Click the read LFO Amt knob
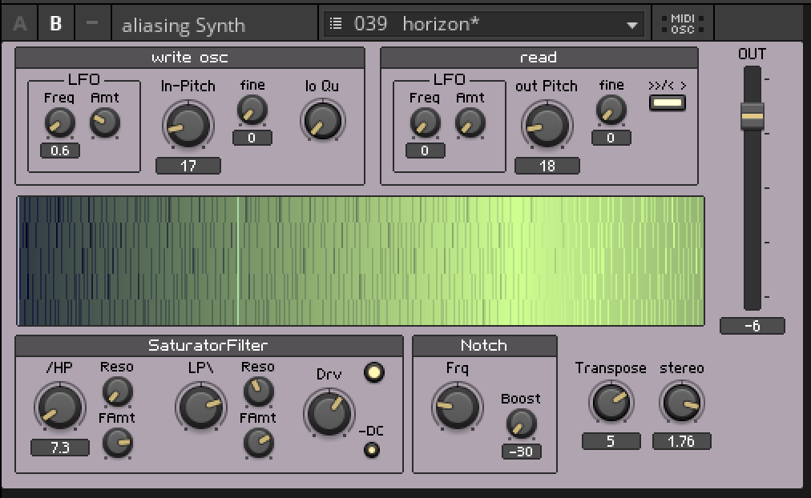Viewport: 811px width, 498px height. [470, 123]
